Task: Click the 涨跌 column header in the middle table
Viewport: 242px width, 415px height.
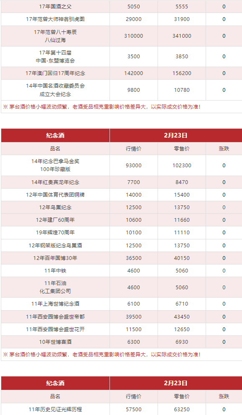Action: tap(224, 149)
